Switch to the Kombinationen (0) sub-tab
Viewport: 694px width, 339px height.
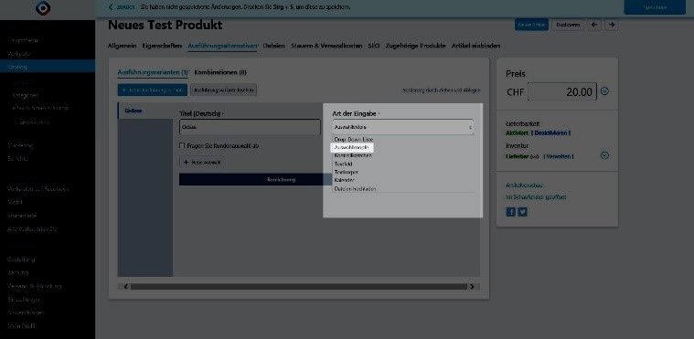point(220,72)
